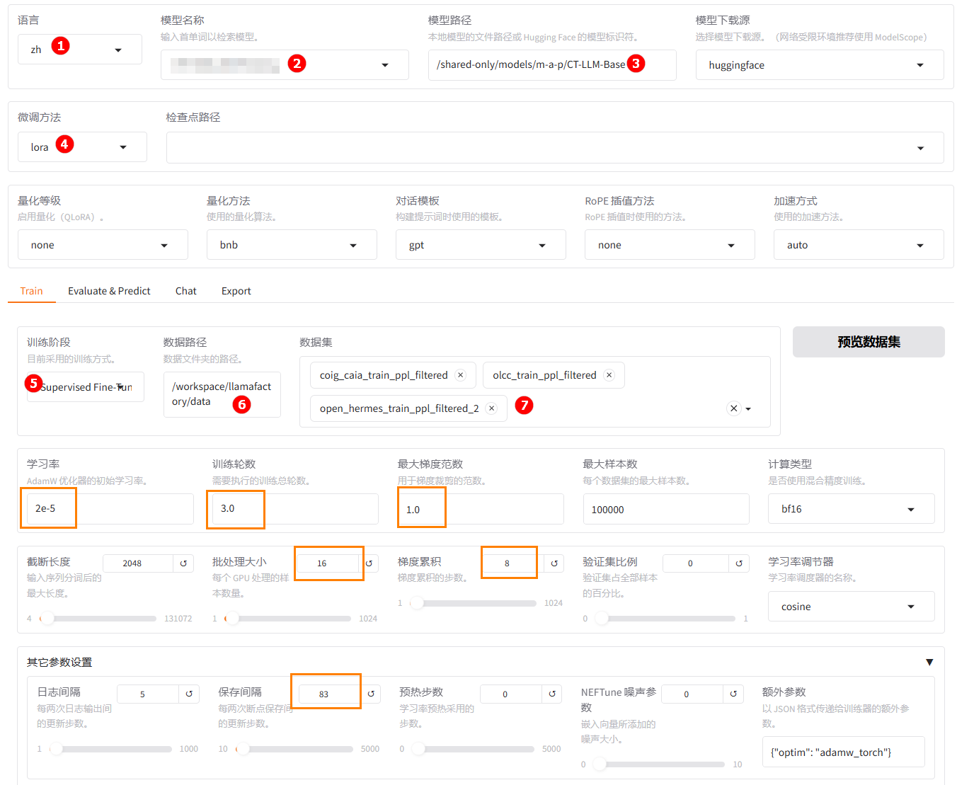
Task: Switch to the Evaluate & Predict tab
Action: click(x=109, y=291)
